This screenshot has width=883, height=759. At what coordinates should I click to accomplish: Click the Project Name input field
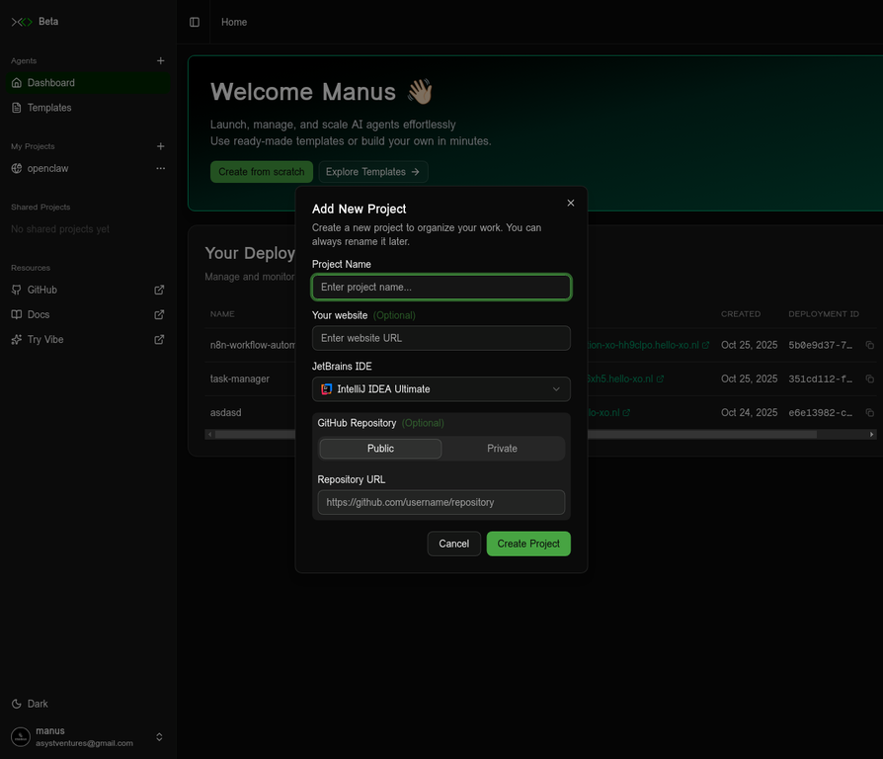[441, 286]
